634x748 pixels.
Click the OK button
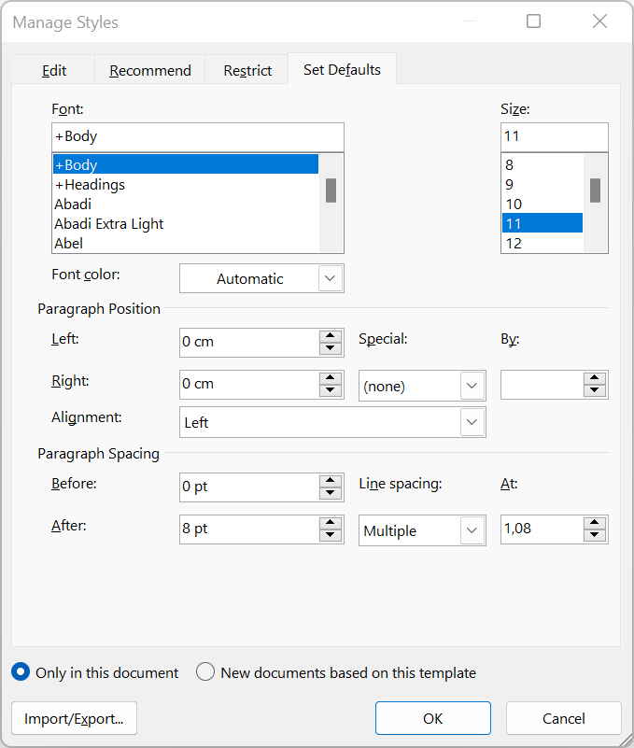[432, 718]
